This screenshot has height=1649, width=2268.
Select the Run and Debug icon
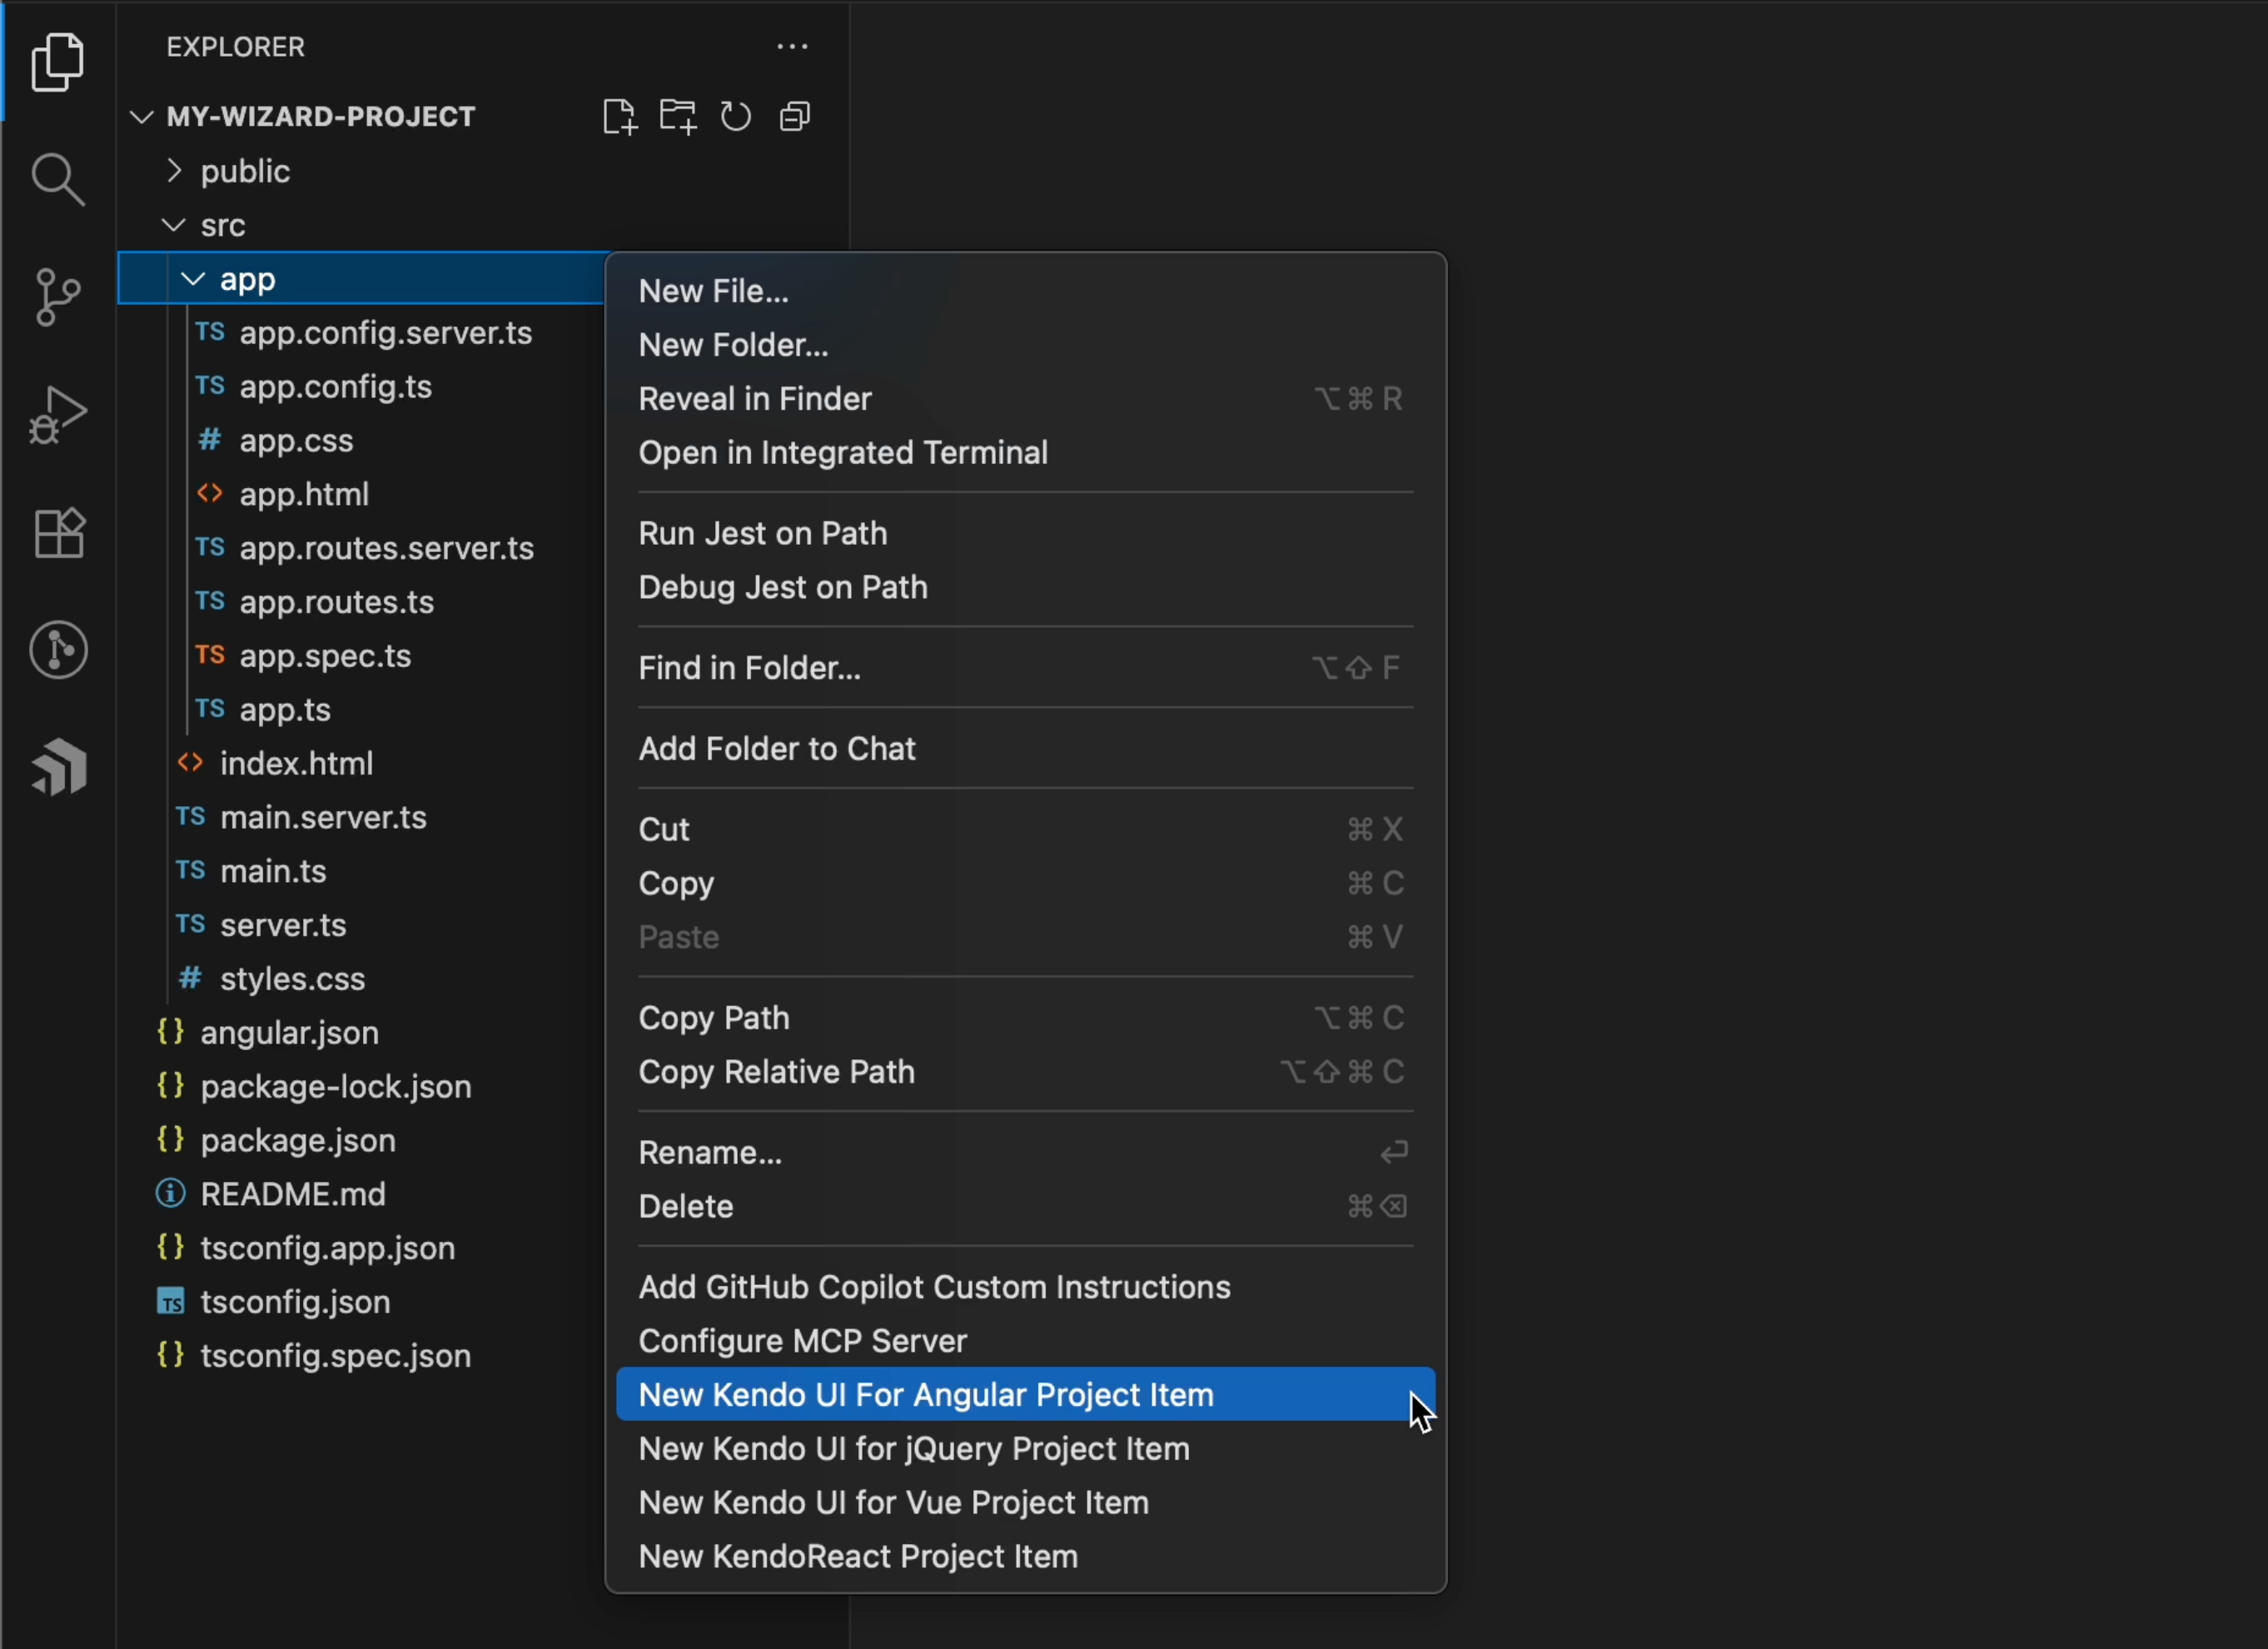coord(57,414)
